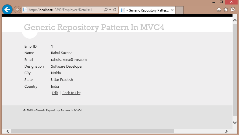The image size is (239, 135).
Task: Click the search magnifier icon in address bar
Action: point(106,10)
